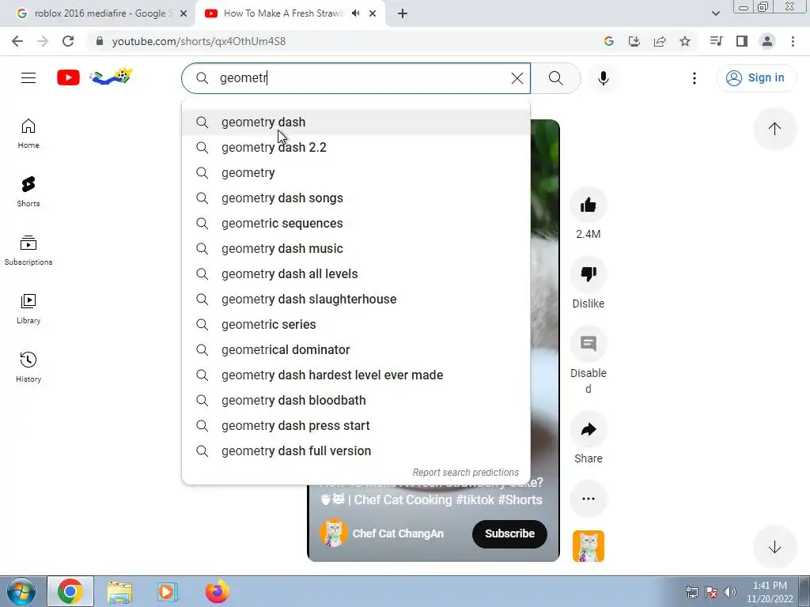Image resolution: width=810 pixels, height=607 pixels.
Task: Go to next short with down arrow
Action: coord(774,547)
